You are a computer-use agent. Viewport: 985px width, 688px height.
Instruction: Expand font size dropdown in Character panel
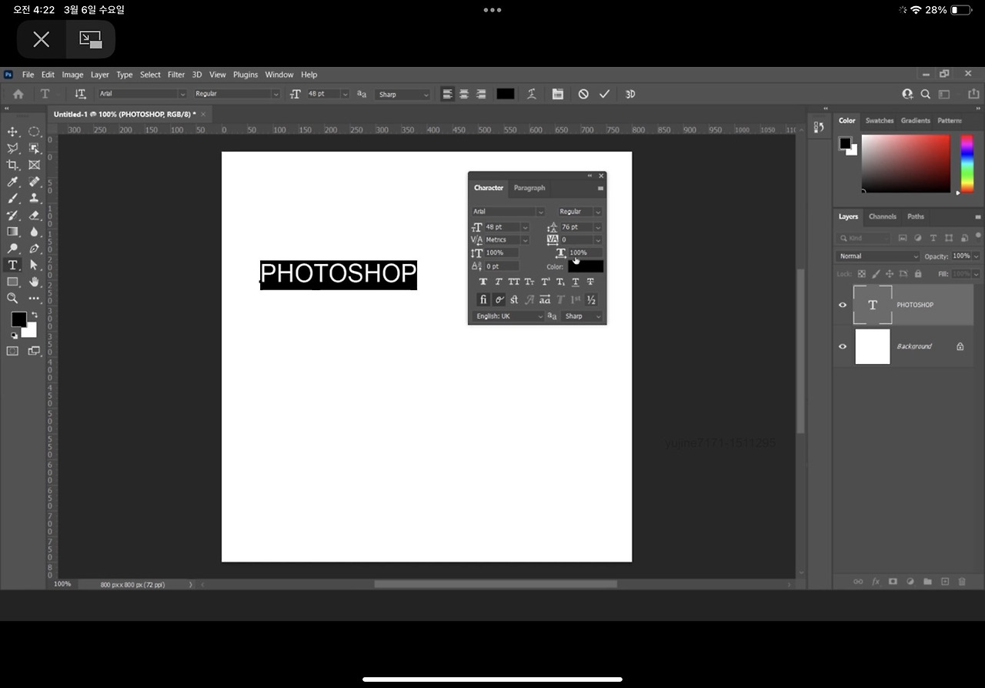tap(526, 227)
